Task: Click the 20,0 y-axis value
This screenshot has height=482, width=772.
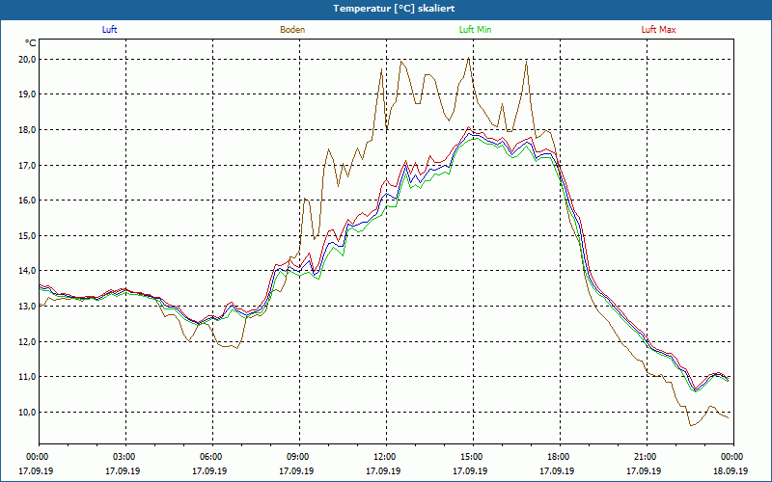Action: point(27,60)
